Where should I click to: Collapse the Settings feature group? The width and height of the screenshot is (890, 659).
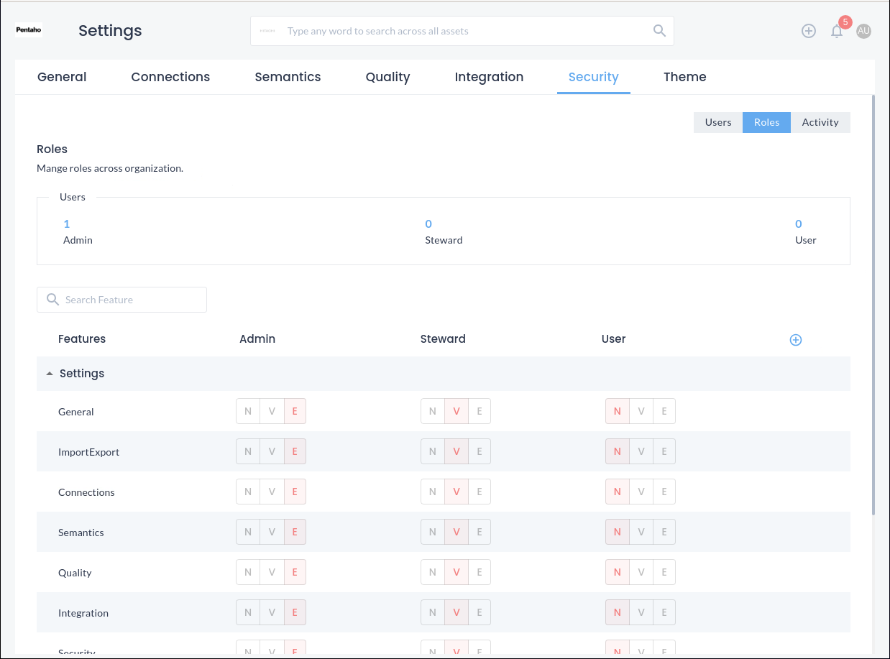[50, 374]
